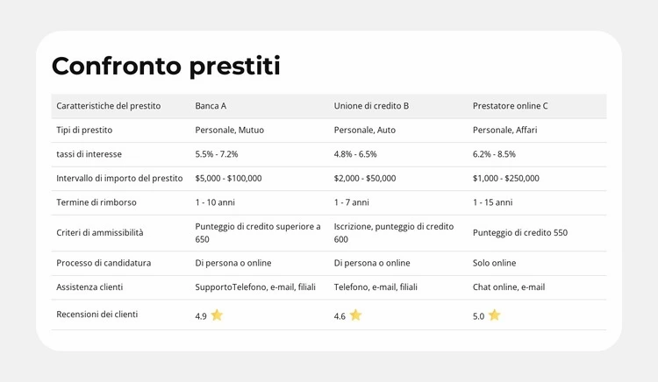This screenshot has width=658, height=382.
Task: Select the Prestatore online C header
Action: [x=510, y=106]
